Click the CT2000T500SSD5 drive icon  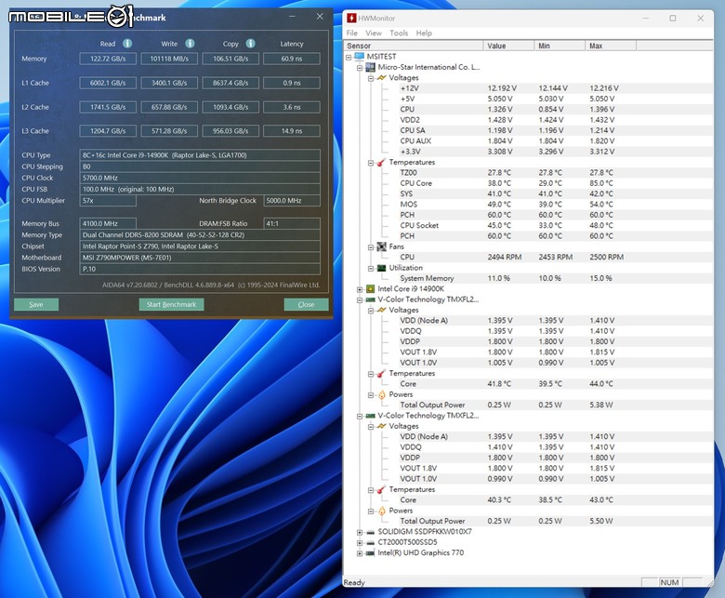(370, 542)
